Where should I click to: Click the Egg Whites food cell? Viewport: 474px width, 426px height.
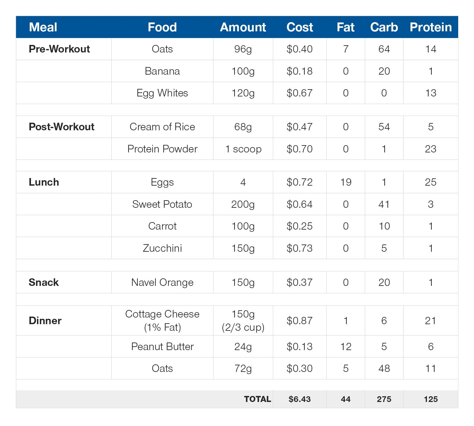[162, 93]
